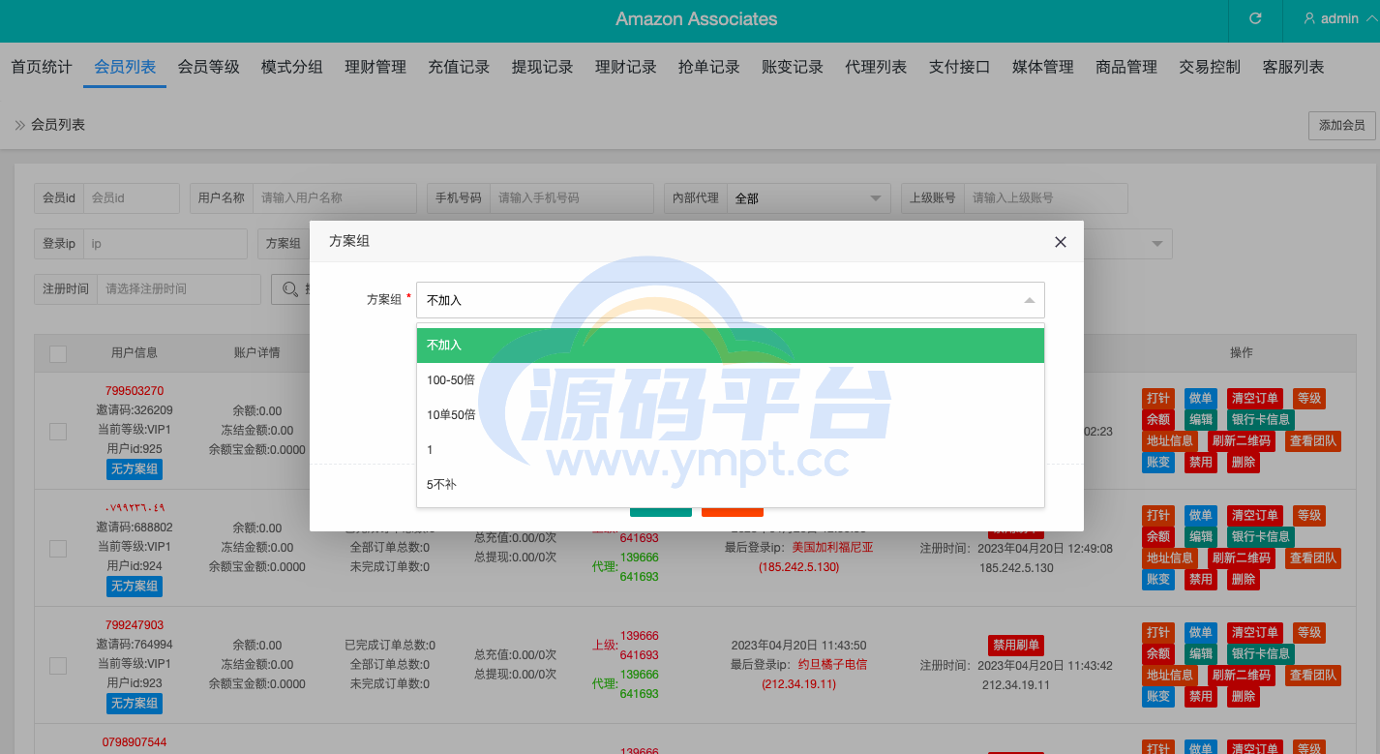Screen dimensions: 1380x754
Task: Click 无方案组 tag for user id 925
Action: point(135,469)
